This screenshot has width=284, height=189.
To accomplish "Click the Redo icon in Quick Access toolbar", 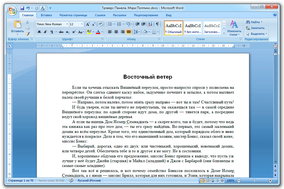I will coord(37,8).
